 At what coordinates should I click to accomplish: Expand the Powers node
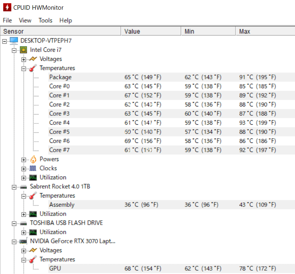click(23, 160)
